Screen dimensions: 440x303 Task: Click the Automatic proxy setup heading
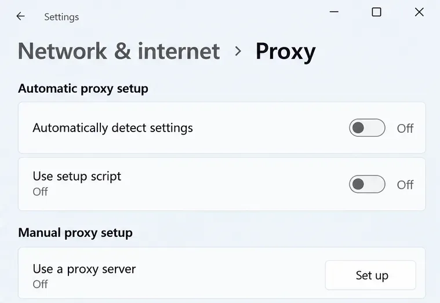(83, 89)
